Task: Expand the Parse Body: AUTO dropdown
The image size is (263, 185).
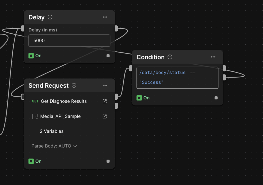Action: point(54,146)
